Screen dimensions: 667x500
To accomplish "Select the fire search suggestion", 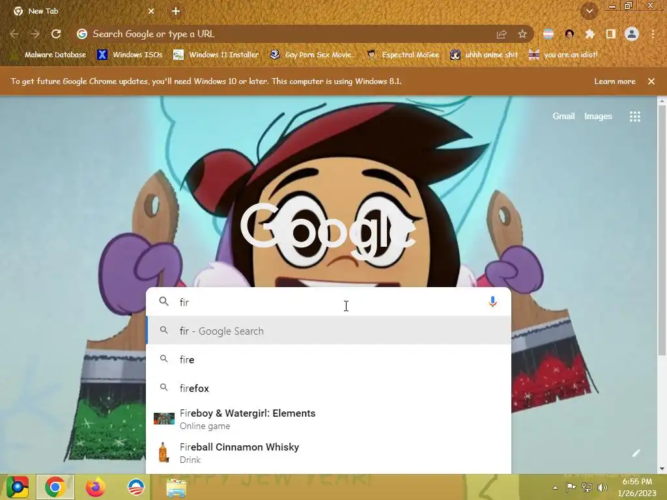I will [x=328, y=359].
